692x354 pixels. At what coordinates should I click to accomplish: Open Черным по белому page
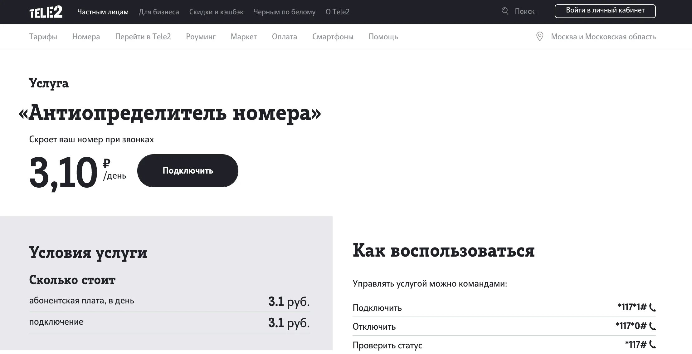tap(284, 12)
